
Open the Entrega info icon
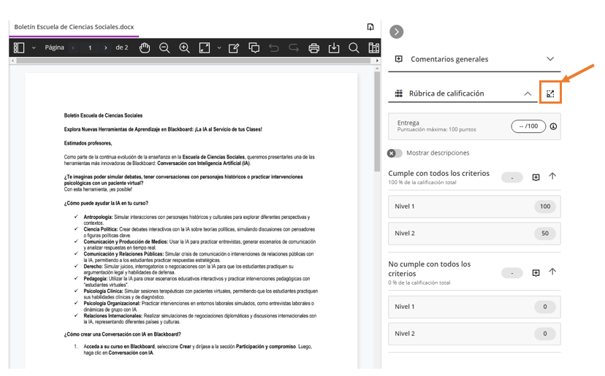pyautogui.click(x=553, y=126)
